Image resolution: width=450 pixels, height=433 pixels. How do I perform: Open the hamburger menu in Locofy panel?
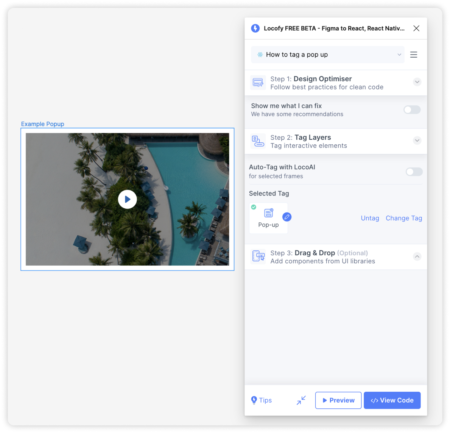coord(414,55)
